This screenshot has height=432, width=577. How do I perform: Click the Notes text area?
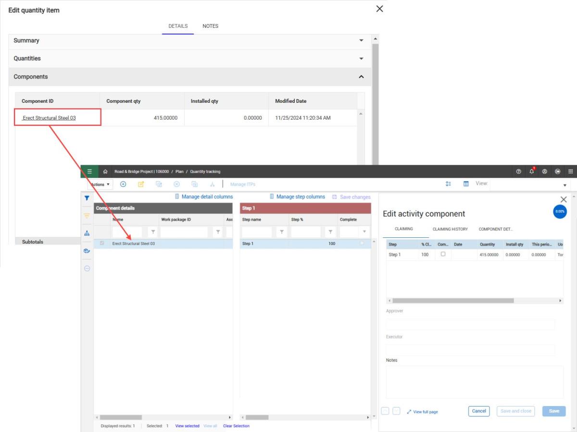tap(474, 382)
